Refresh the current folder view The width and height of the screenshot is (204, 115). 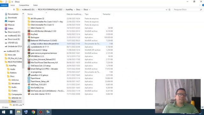(x=169, y=10)
